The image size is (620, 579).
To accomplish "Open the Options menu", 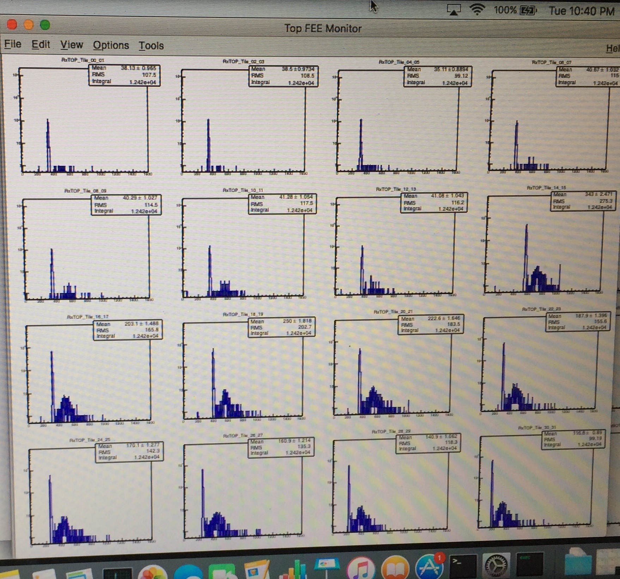I will tap(111, 45).
